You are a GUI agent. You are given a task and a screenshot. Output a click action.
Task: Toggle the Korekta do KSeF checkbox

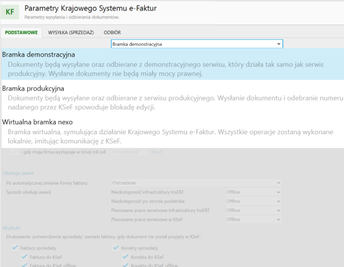pyautogui.click(x=125, y=257)
